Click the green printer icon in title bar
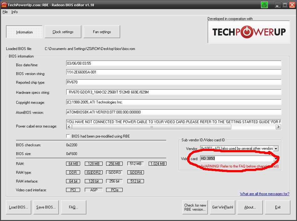 (x=264, y=5)
